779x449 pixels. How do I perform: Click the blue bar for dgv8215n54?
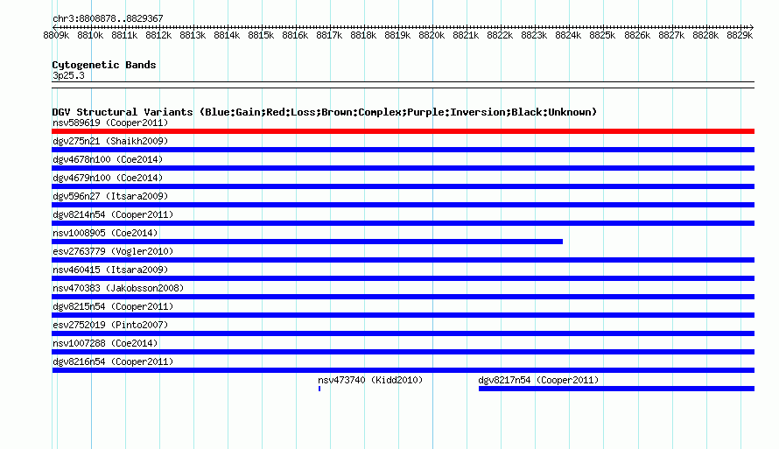[x=403, y=315]
